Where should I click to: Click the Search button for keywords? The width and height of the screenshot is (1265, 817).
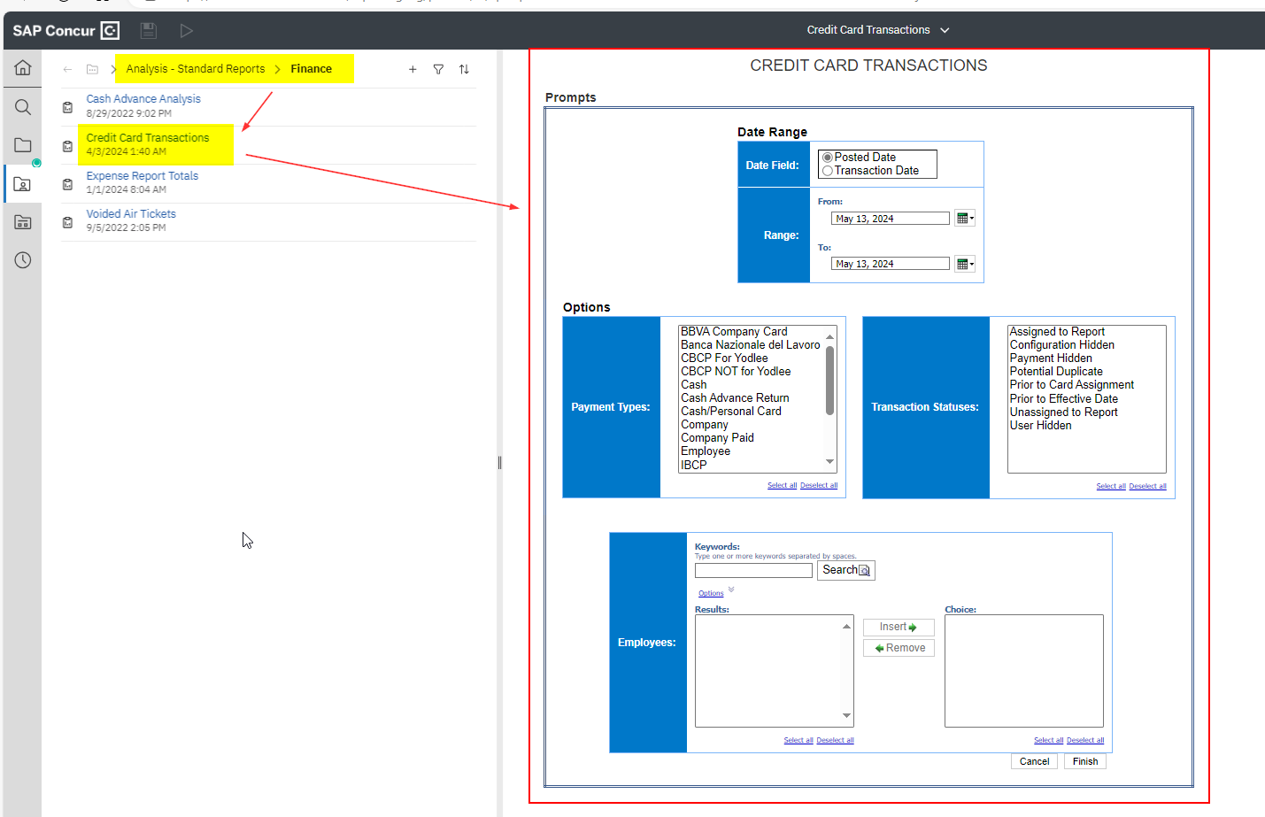click(x=846, y=570)
